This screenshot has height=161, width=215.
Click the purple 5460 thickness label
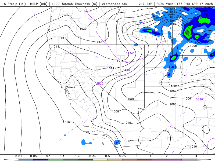pos(126,70)
